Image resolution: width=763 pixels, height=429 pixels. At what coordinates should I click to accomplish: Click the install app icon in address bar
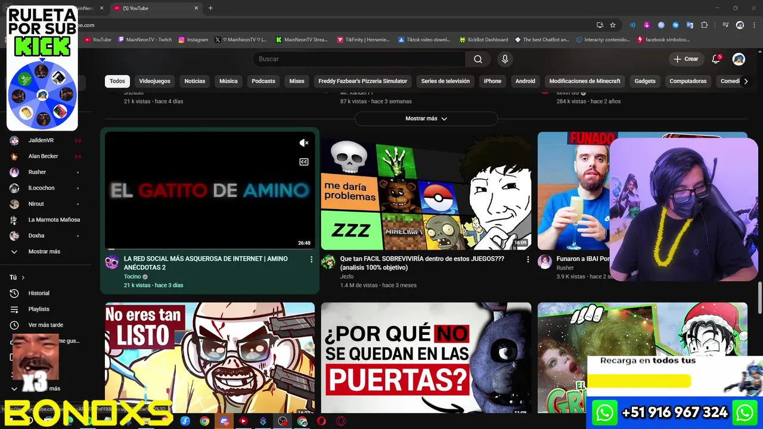(600, 25)
